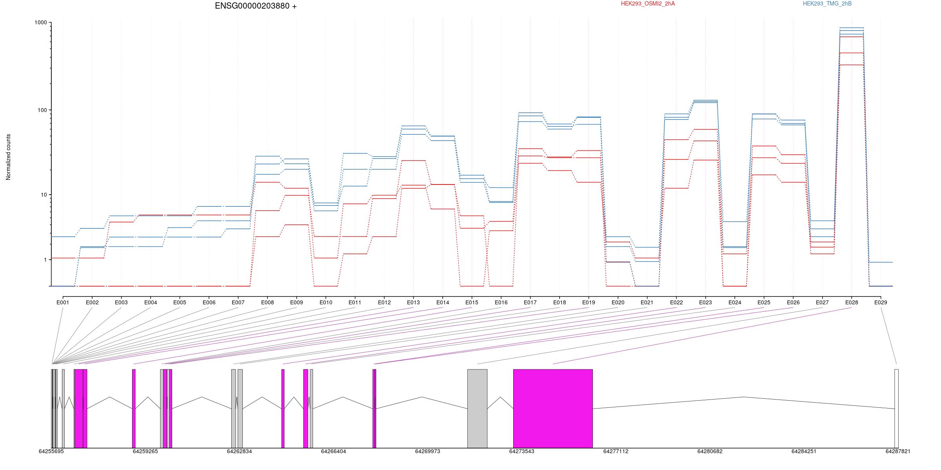Image resolution: width=941 pixels, height=470 pixels.
Task: Click exon label E017
Action: click(x=530, y=302)
